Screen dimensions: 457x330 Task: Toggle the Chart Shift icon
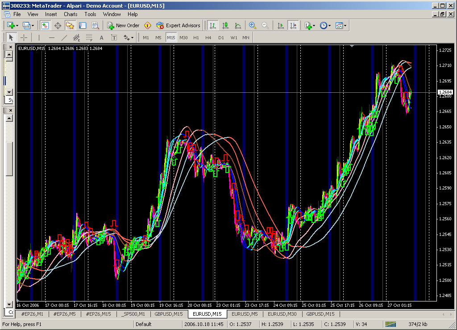click(293, 25)
